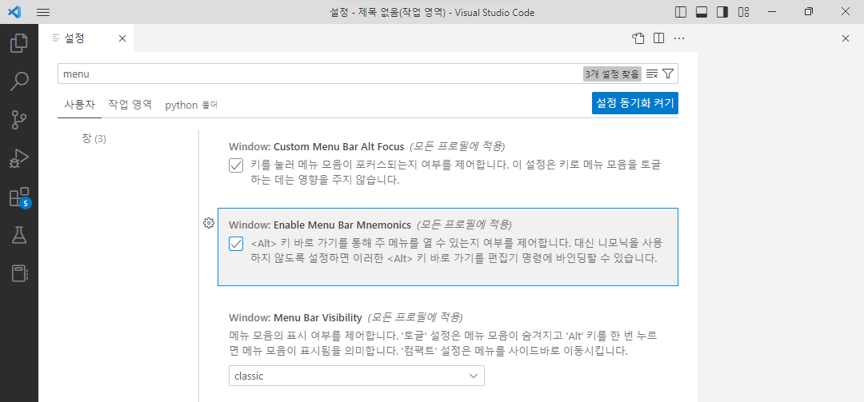Close the secondary side bar X
The width and height of the screenshot is (864, 402).
846,38
